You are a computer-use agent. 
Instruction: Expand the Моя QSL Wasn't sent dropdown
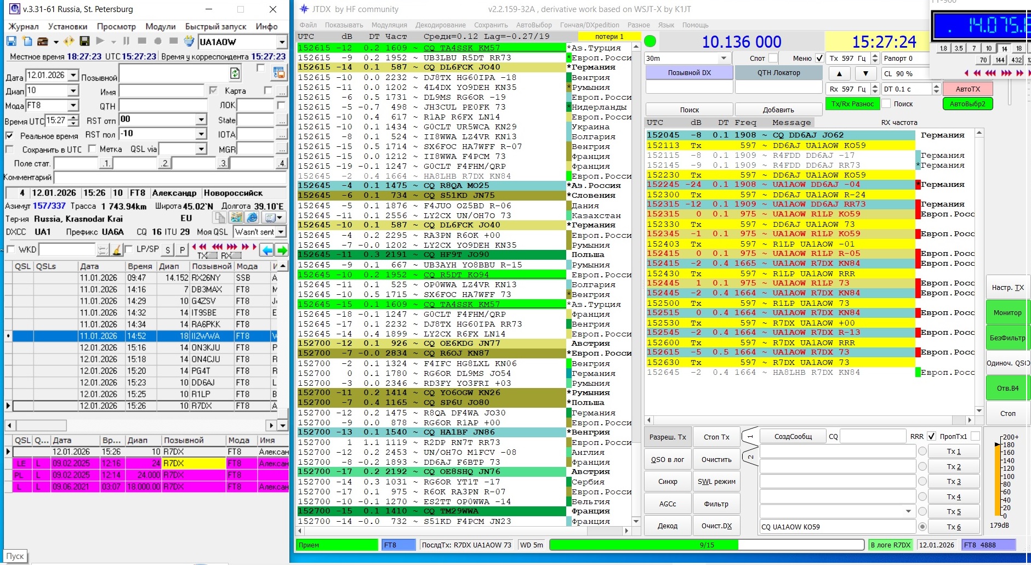tap(281, 232)
